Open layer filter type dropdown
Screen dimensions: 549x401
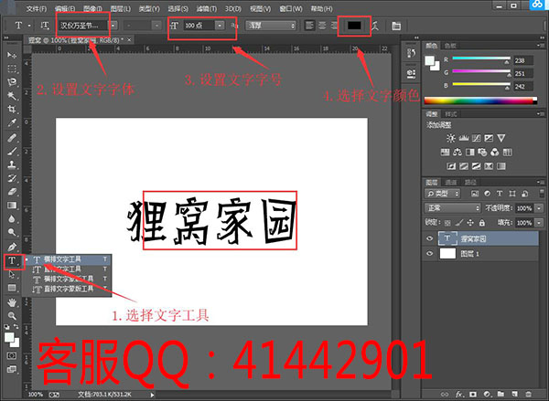[443, 194]
